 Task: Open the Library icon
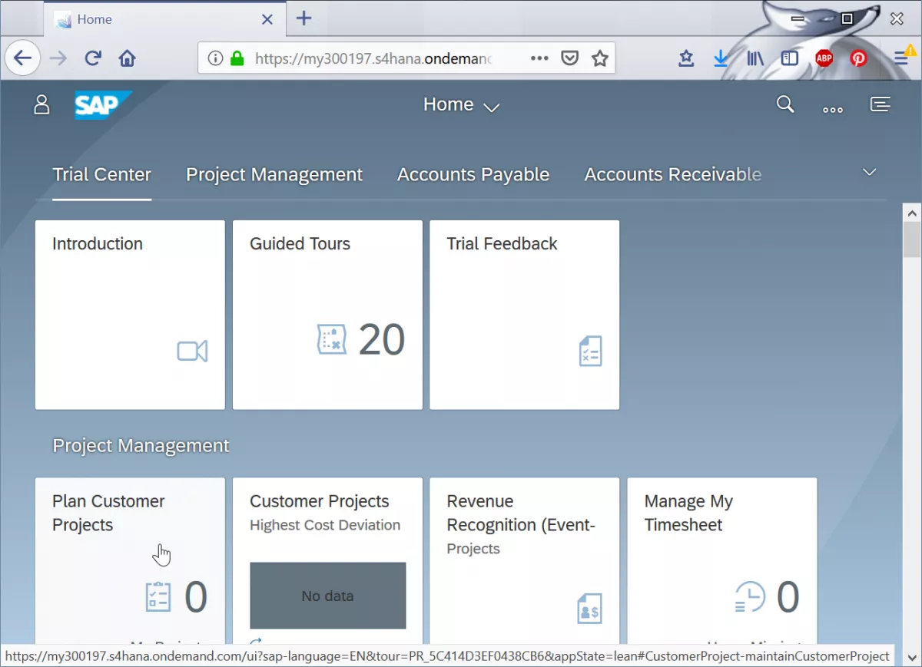coord(755,58)
